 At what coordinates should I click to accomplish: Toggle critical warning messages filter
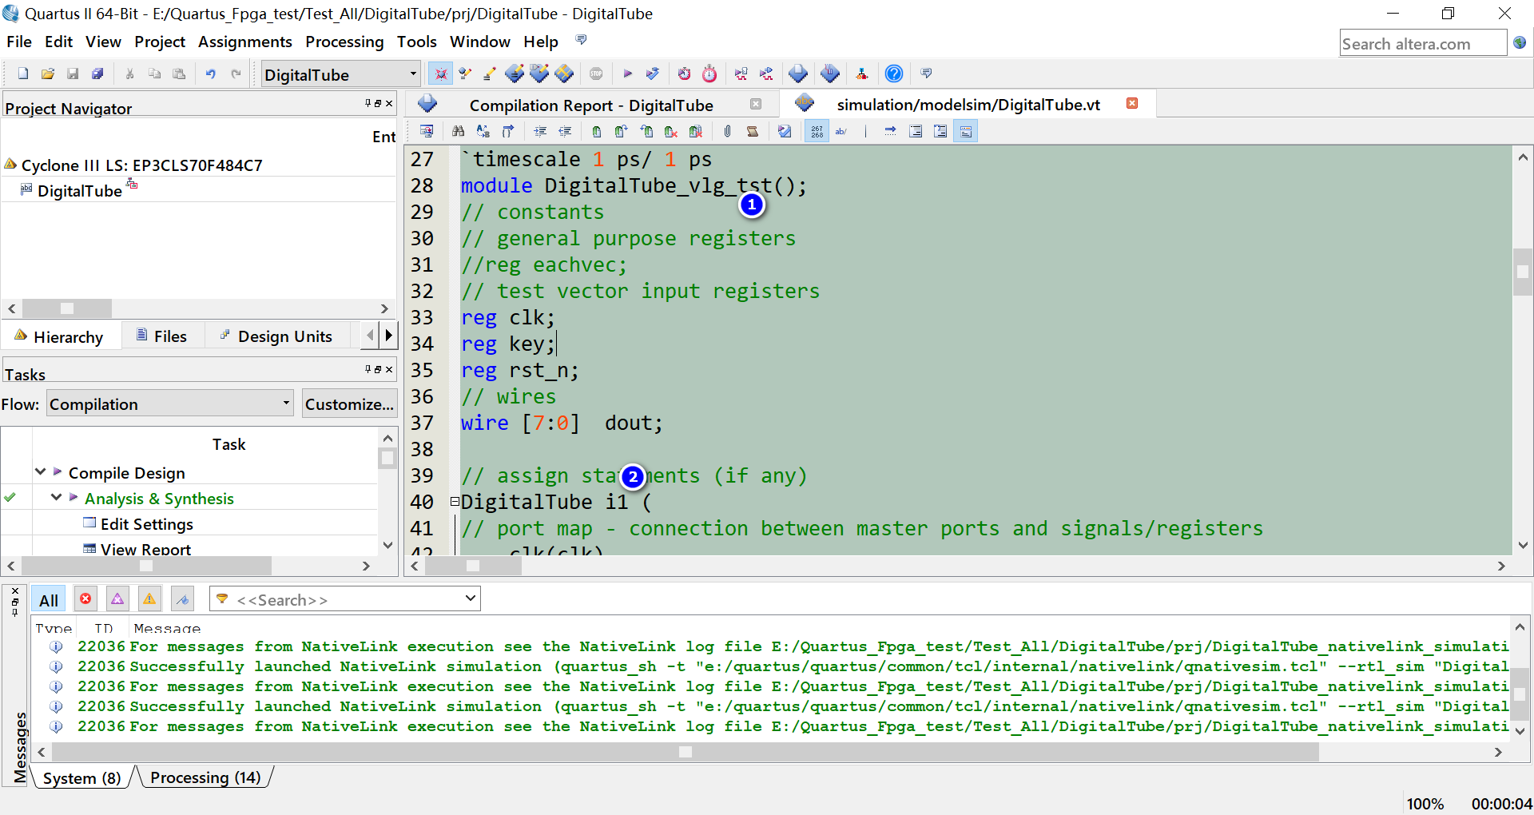(117, 598)
